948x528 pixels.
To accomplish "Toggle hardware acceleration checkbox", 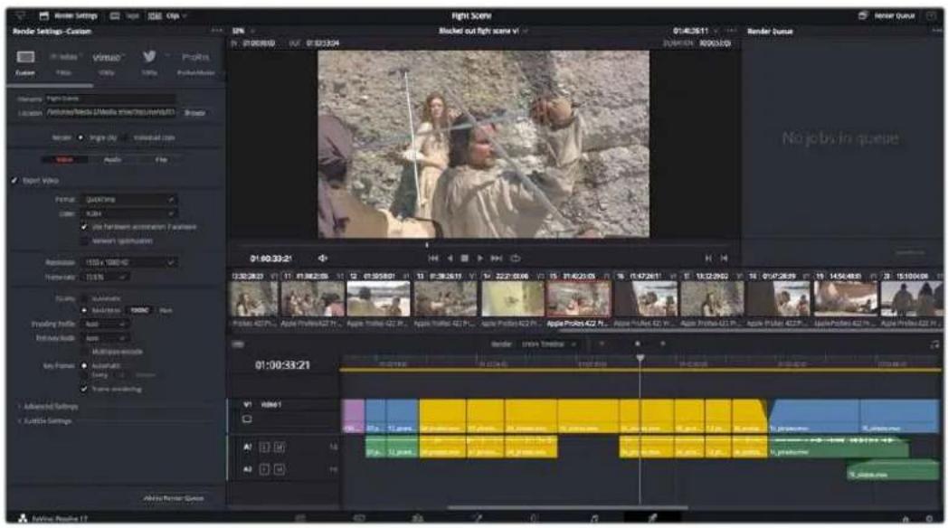I will click(84, 227).
